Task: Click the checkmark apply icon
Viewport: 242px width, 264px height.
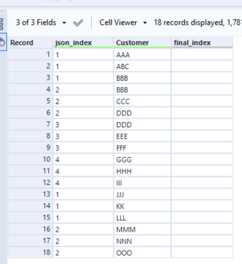Action: (78, 22)
